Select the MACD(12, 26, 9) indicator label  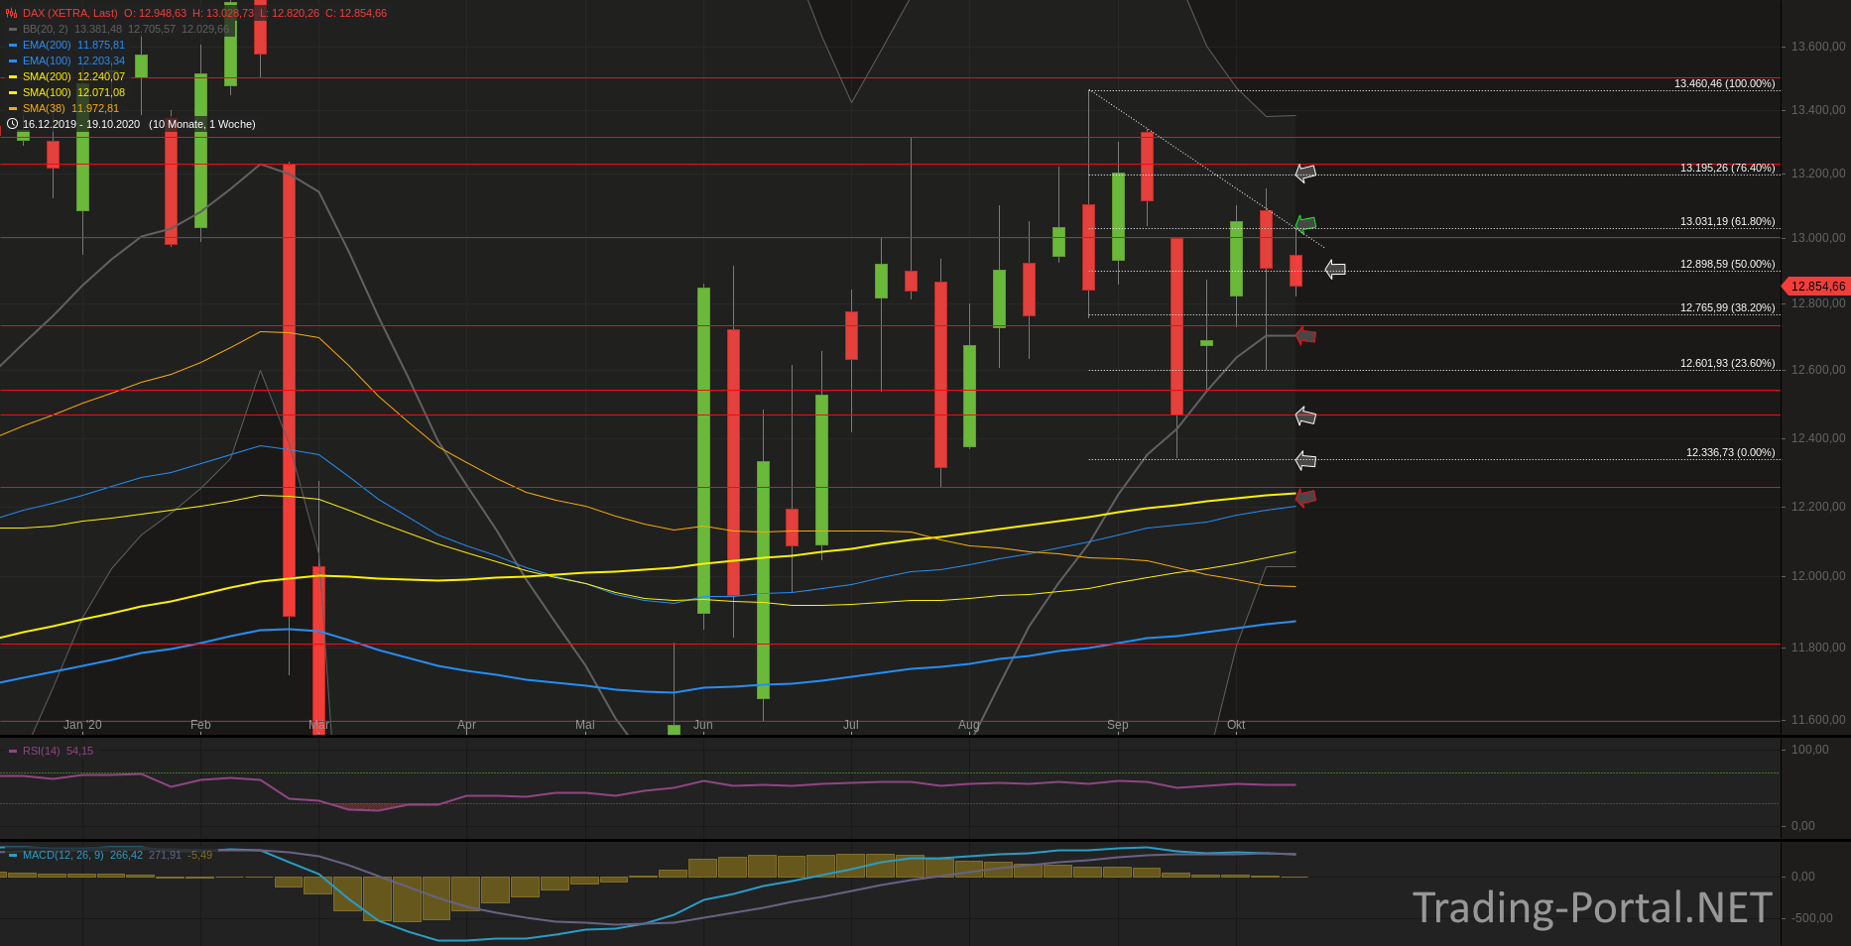click(63, 855)
